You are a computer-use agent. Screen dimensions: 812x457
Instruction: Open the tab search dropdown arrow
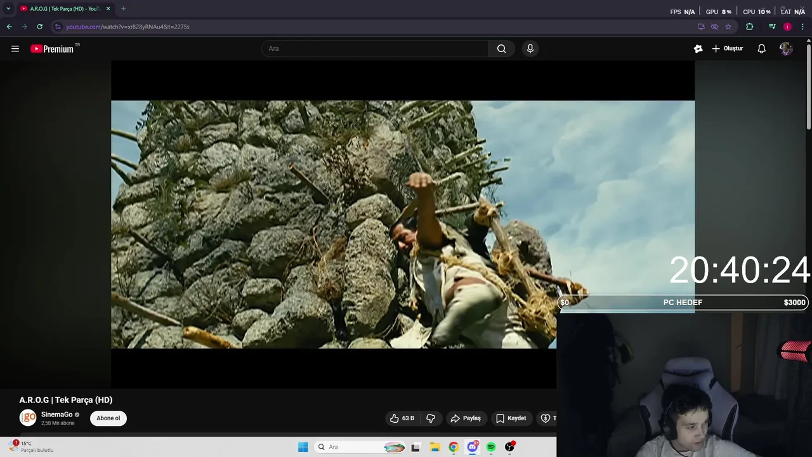(x=8, y=8)
